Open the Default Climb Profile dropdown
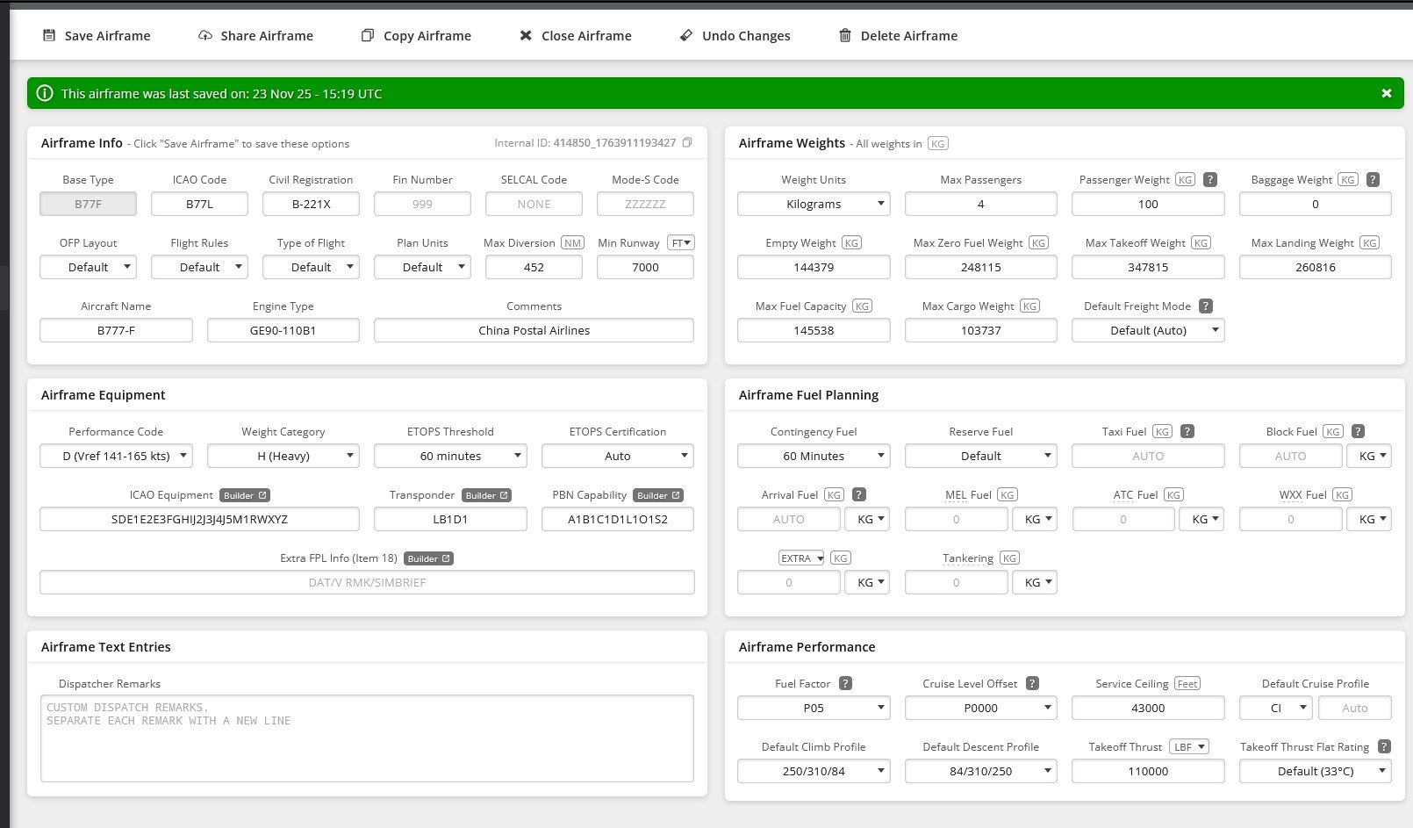1413x828 pixels. (x=814, y=771)
